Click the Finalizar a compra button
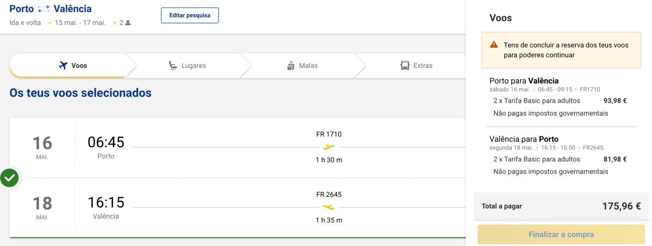 pyautogui.click(x=561, y=235)
